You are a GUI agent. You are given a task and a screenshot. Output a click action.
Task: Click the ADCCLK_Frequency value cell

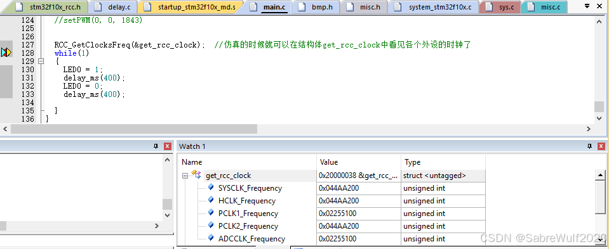[359, 239]
